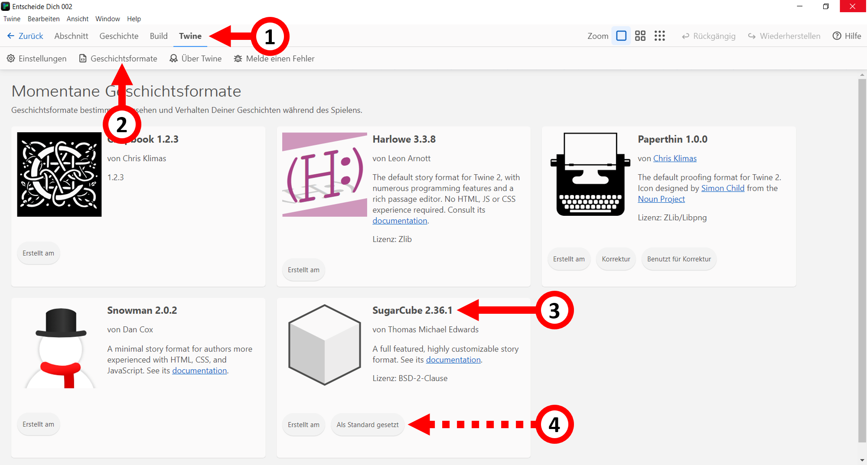The width and height of the screenshot is (867, 465).
Task: Click the Rückgängig undo button
Action: coord(709,36)
